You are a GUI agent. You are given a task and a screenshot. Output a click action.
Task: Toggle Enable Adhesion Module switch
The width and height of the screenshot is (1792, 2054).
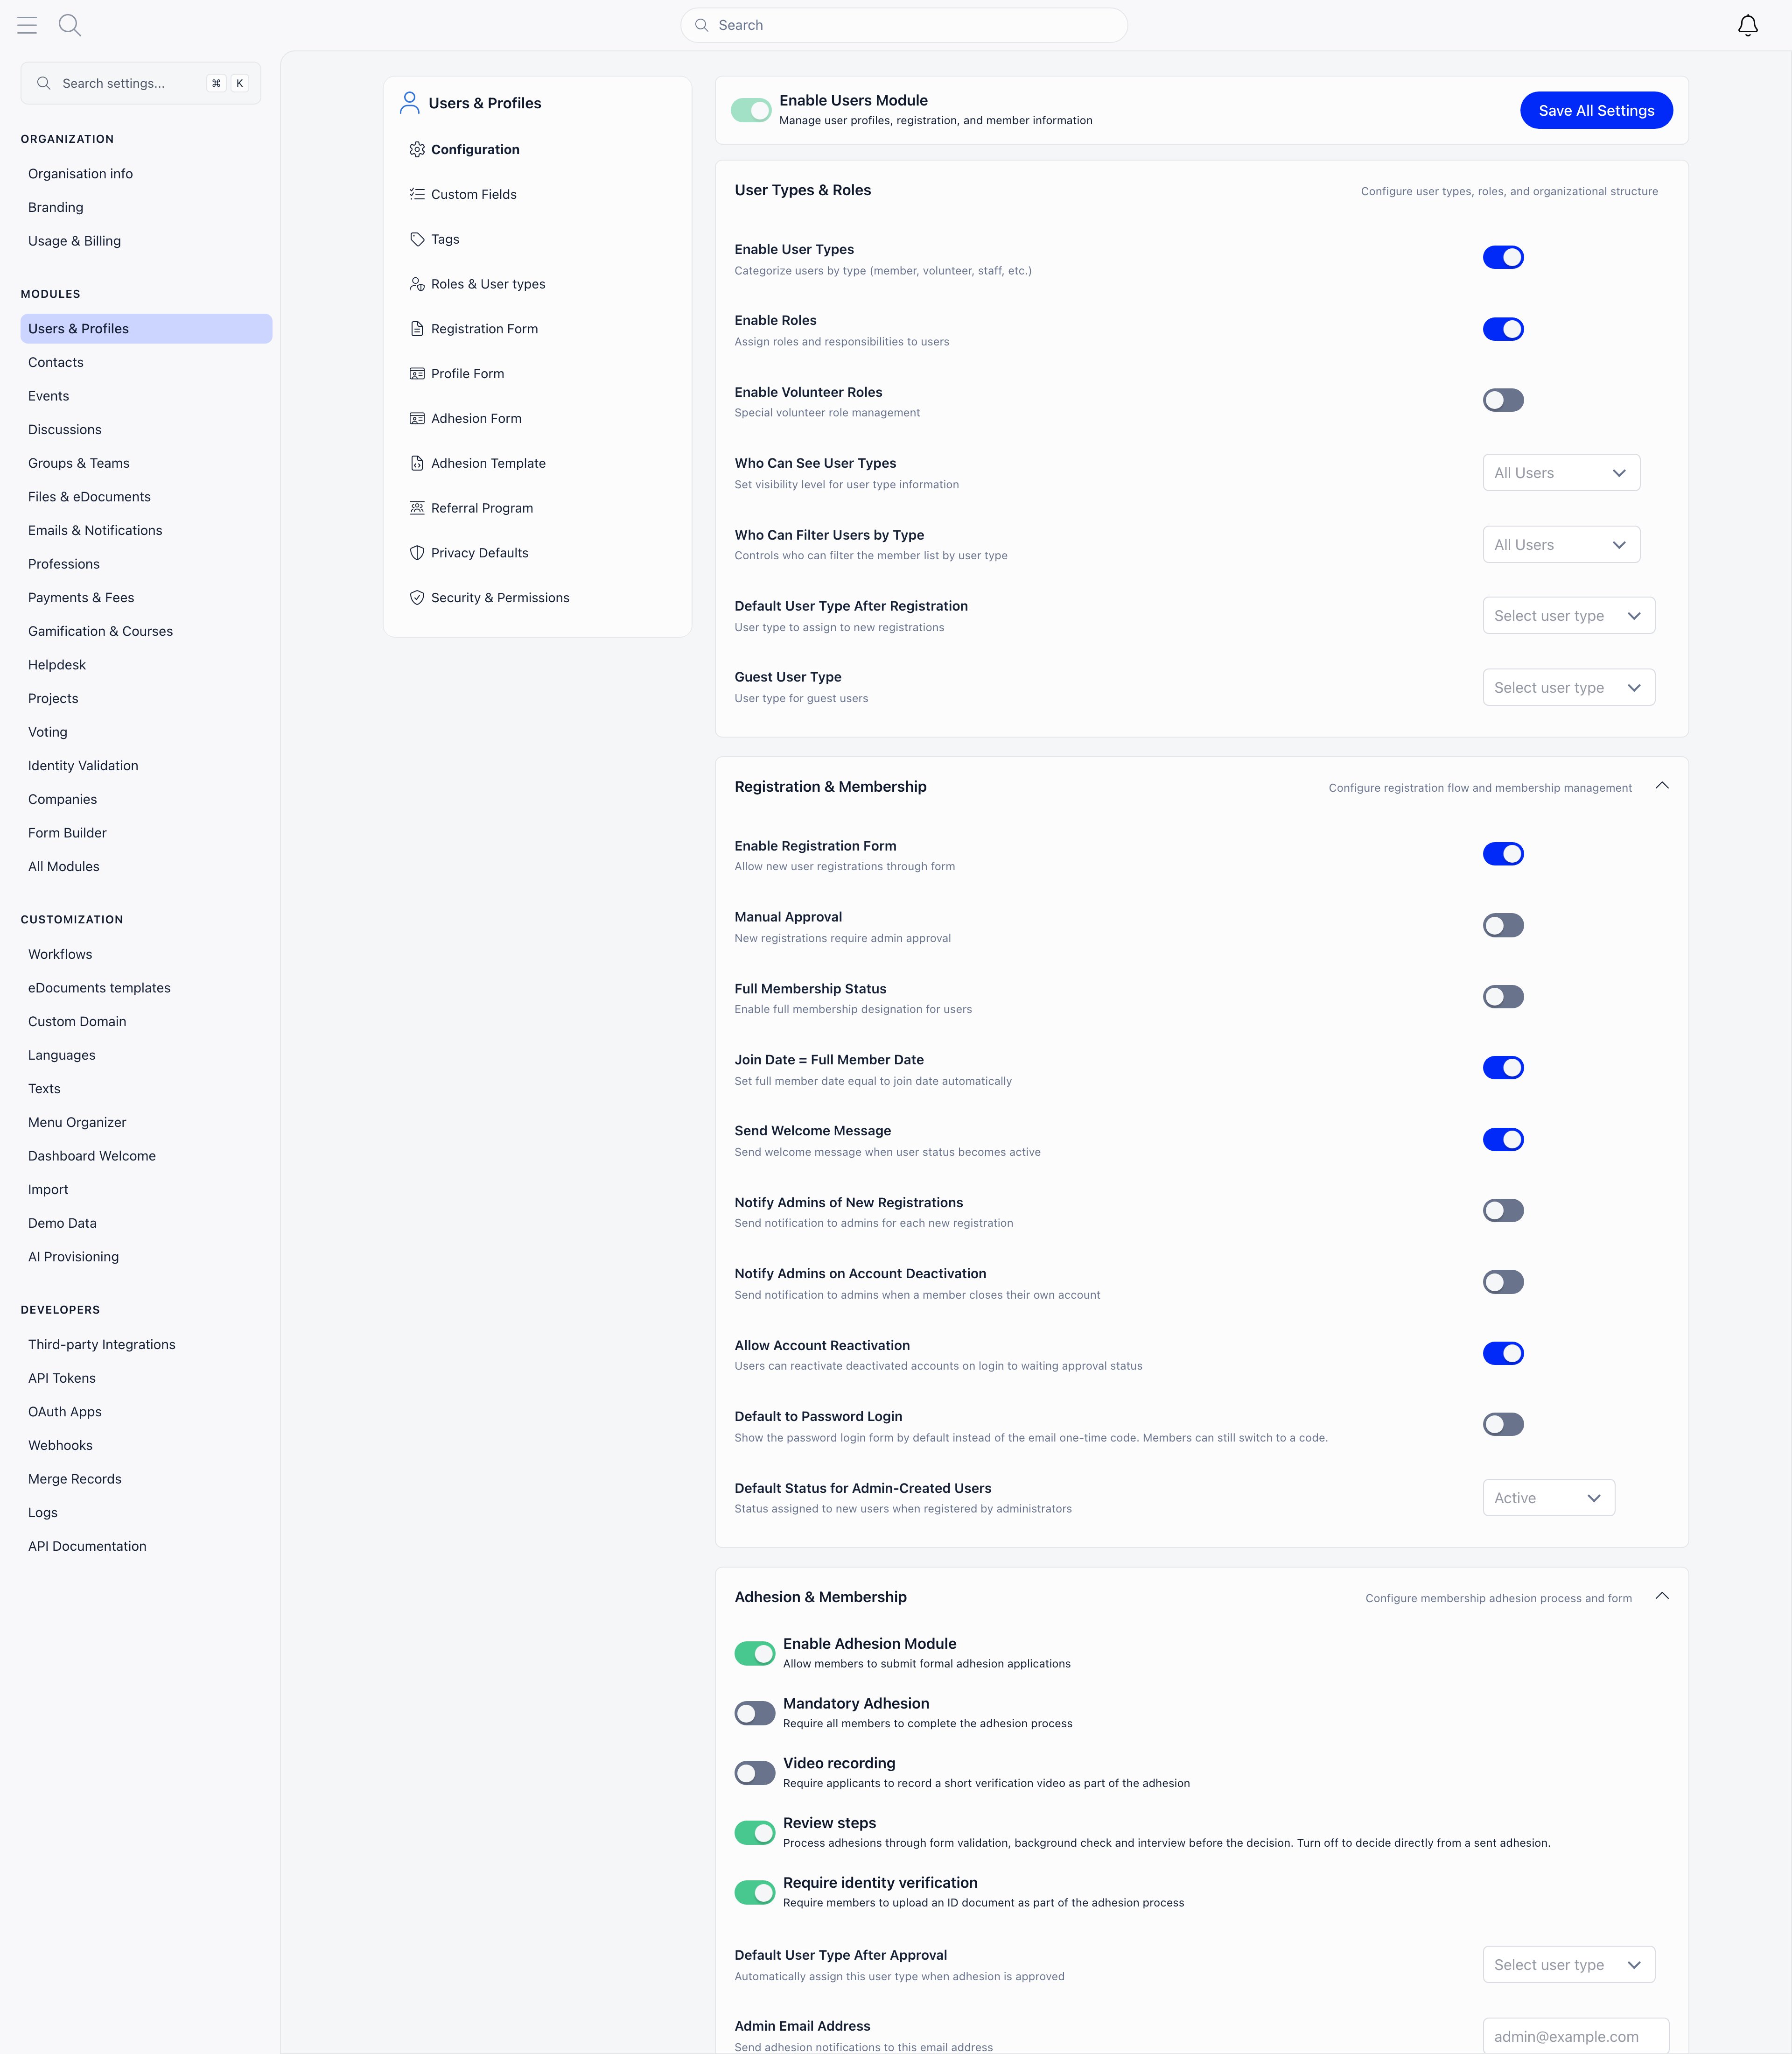pos(755,1653)
